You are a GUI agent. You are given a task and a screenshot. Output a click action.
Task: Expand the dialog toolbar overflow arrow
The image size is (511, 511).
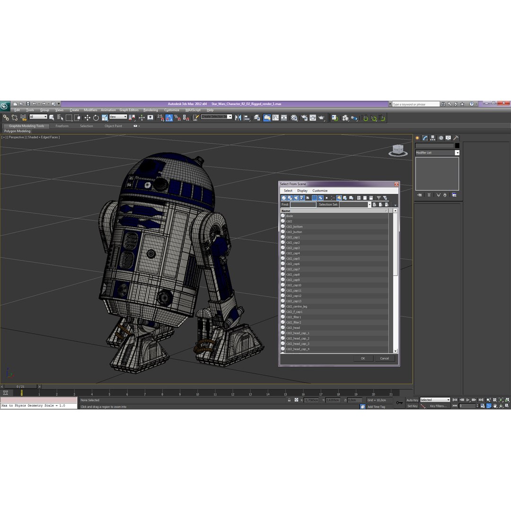pos(395,205)
